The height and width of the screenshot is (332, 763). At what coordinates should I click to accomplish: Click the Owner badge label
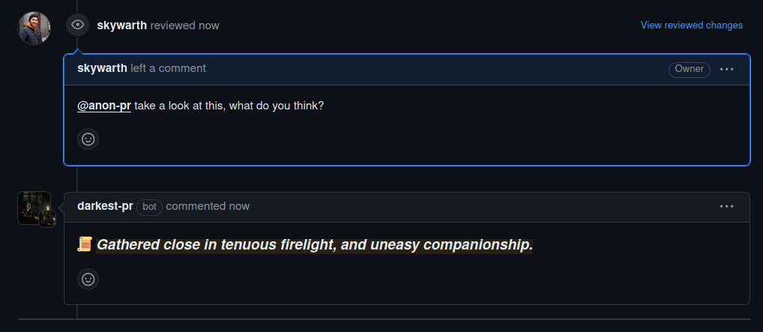[x=689, y=69]
